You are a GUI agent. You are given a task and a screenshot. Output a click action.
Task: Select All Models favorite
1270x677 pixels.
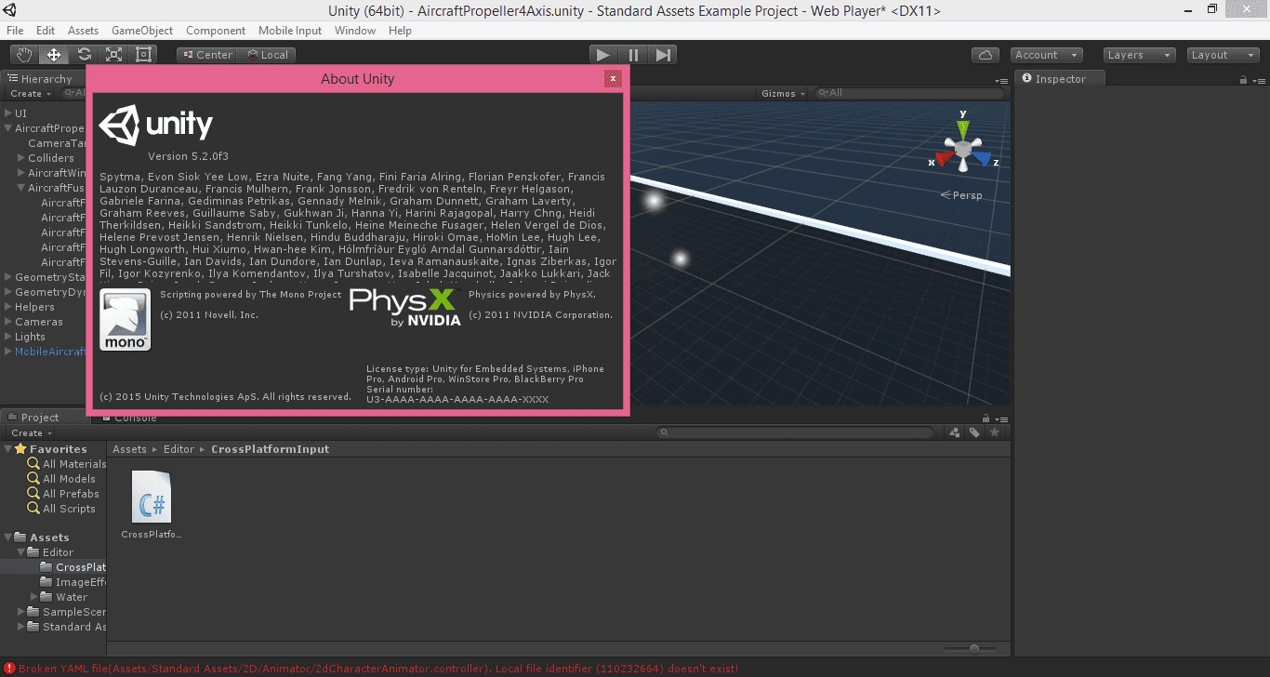click(61, 479)
